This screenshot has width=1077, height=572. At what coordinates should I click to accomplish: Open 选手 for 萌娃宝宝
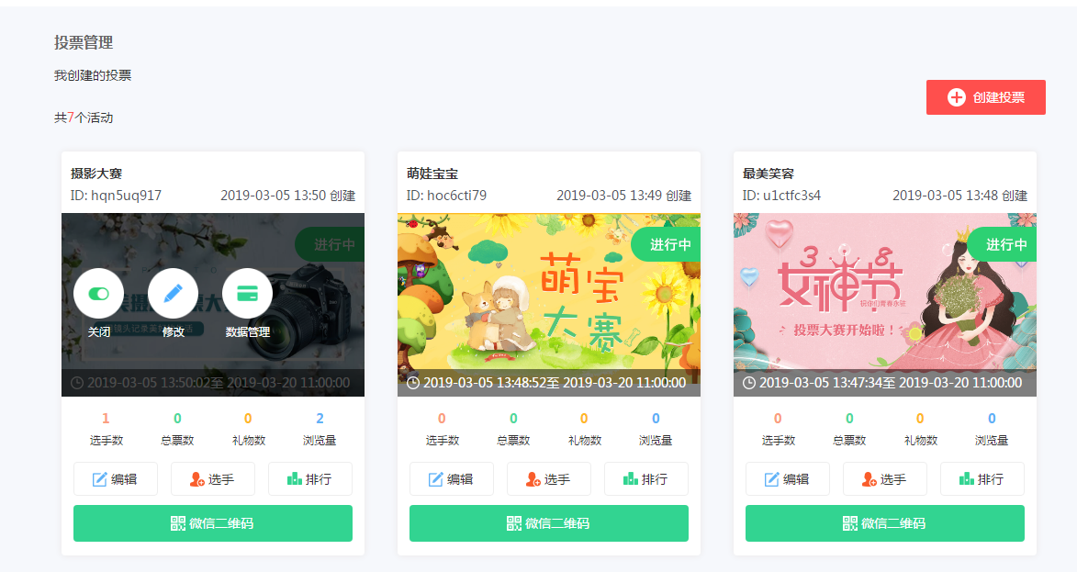(x=549, y=479)
